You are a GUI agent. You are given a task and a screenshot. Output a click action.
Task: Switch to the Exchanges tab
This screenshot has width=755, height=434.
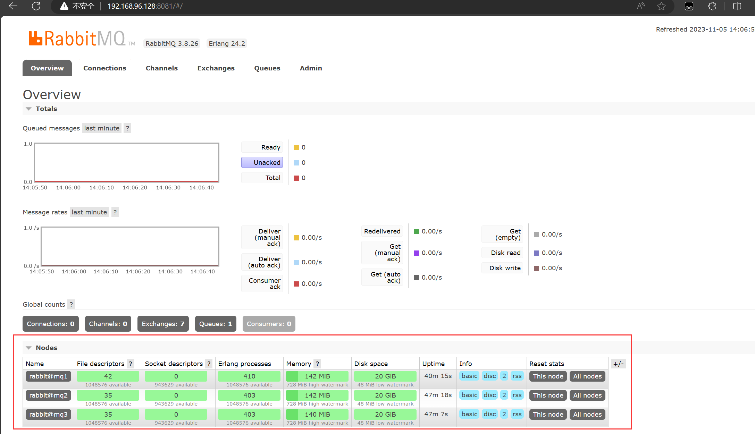point(216,68)
